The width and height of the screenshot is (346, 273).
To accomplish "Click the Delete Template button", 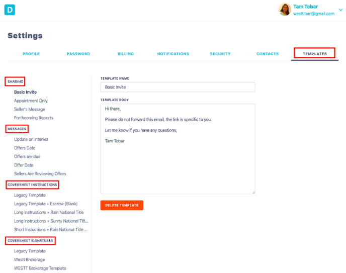I will [122, 205].
